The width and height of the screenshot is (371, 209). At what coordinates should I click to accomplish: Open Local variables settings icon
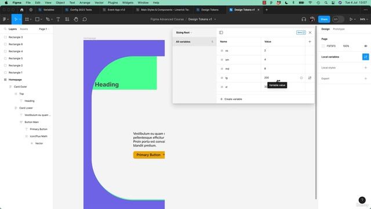pyautogui.click(x=365, y=57)
